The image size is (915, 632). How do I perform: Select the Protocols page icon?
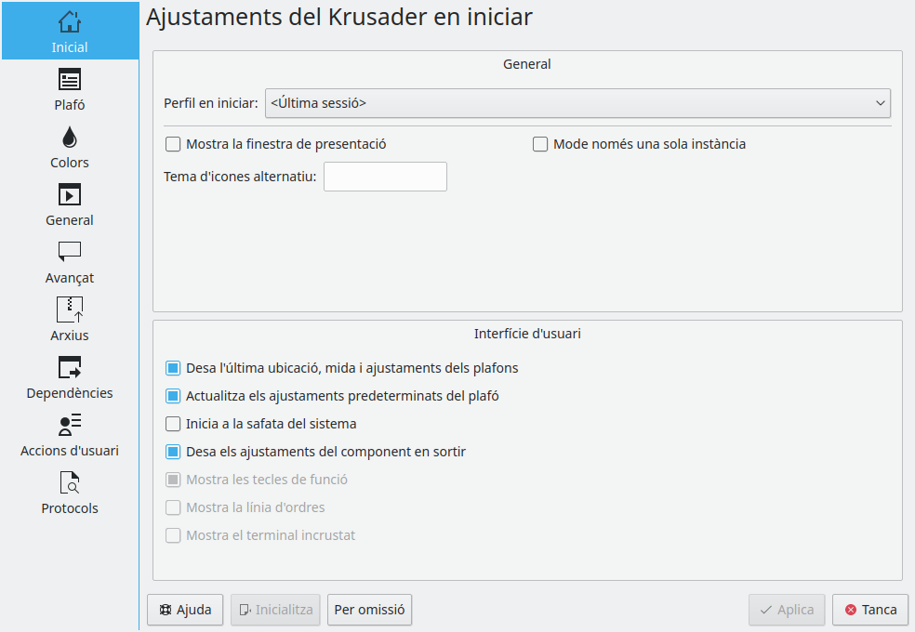coord(70,482)
